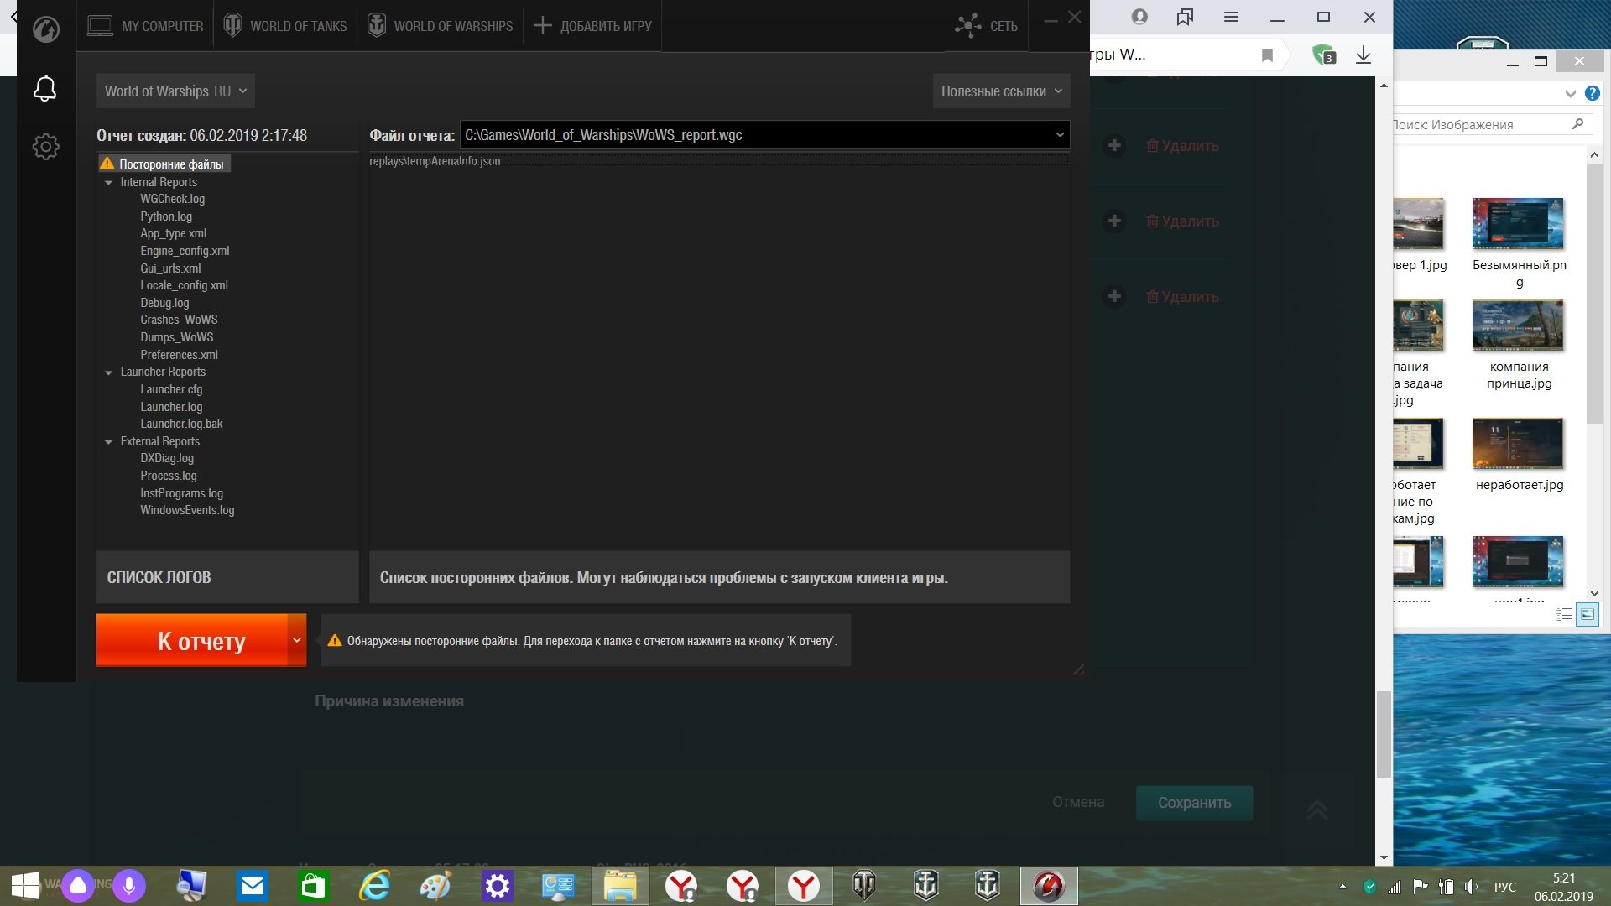This screenshot has height=906, width=1611.
Task: Select Preferences.xml in the log list
Action: pyautogui.click(x=179, y=355)
